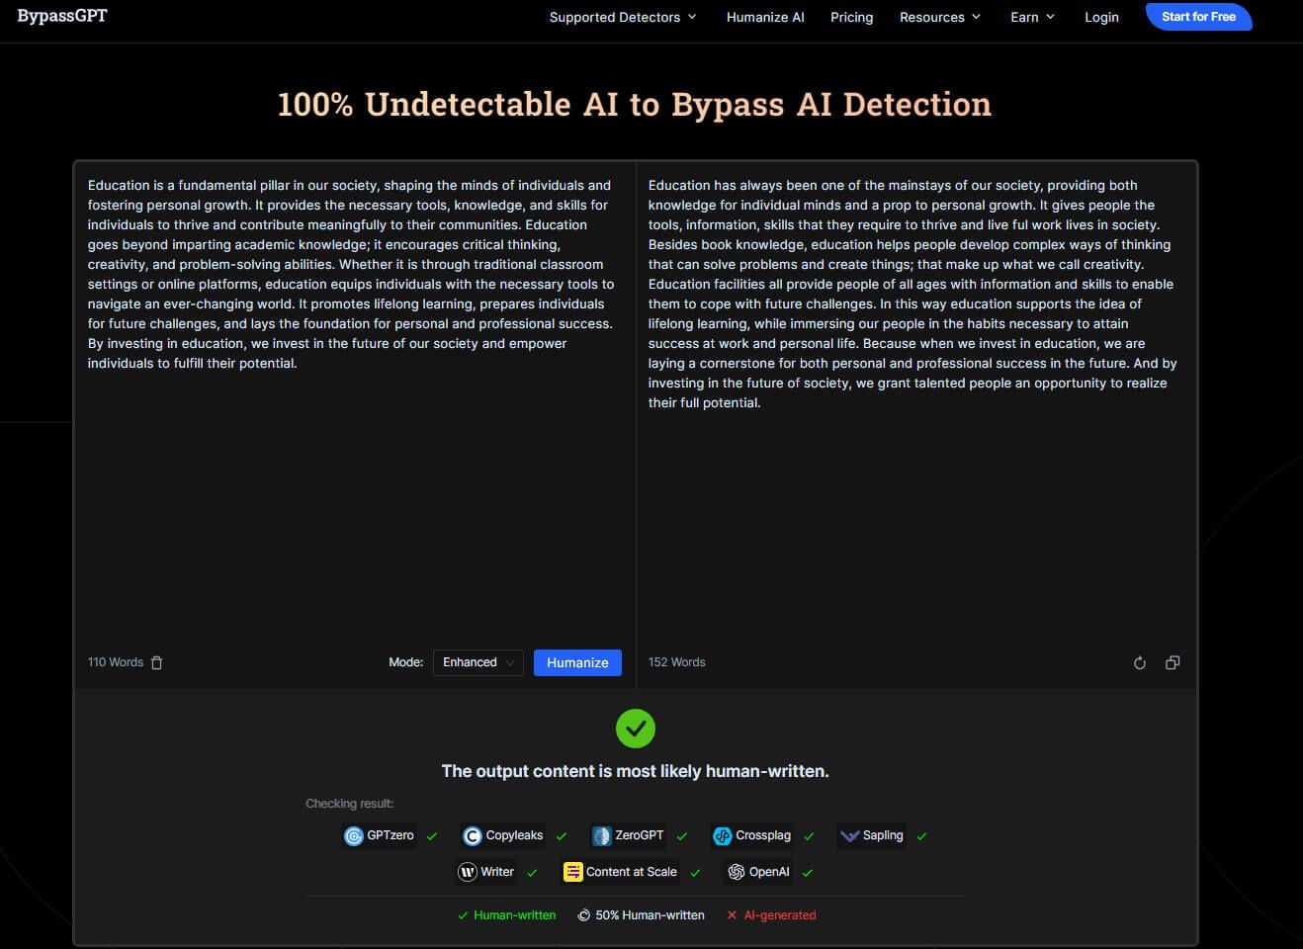Click the GPTzero detector icon
Screen dimensions: 1303x949
[353, 836]
